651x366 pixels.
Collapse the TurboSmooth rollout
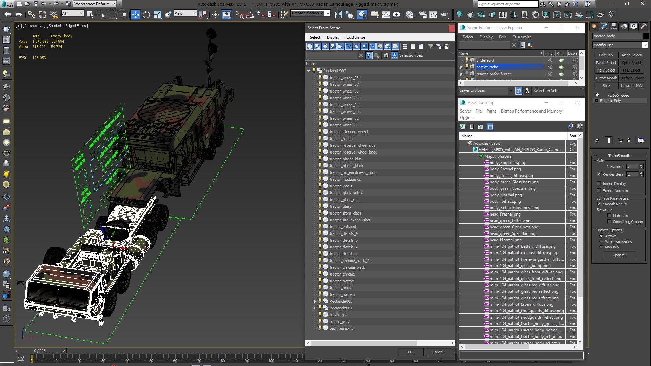619,156
